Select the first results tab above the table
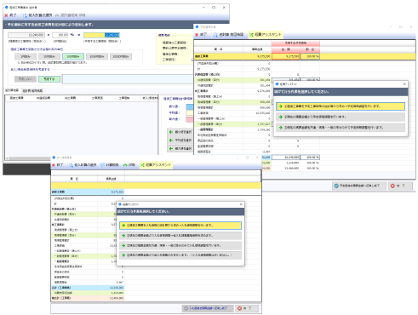 [12, 90]
